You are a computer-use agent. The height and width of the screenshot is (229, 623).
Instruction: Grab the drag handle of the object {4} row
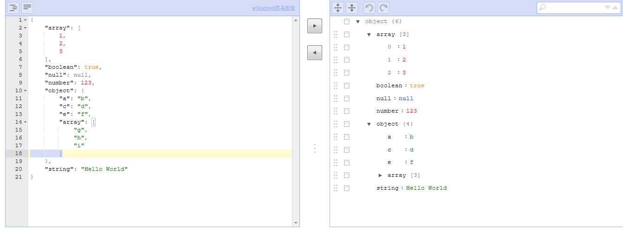(x=336, y=124)
